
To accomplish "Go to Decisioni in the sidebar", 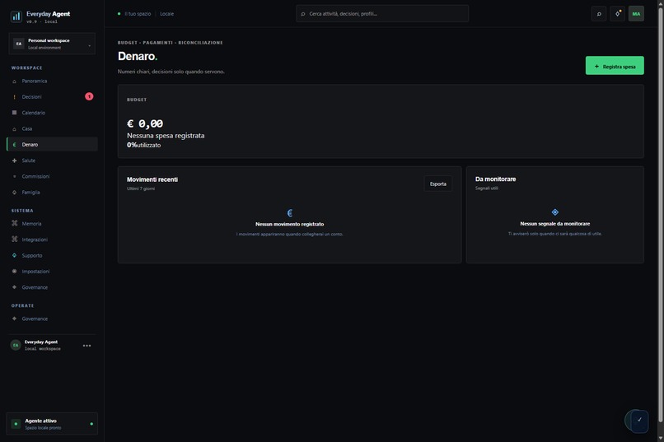I will click(52, 97).
